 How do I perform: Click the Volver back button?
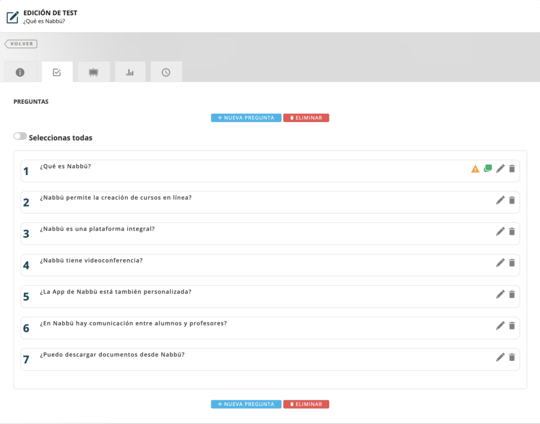click(x=21, y=44)
